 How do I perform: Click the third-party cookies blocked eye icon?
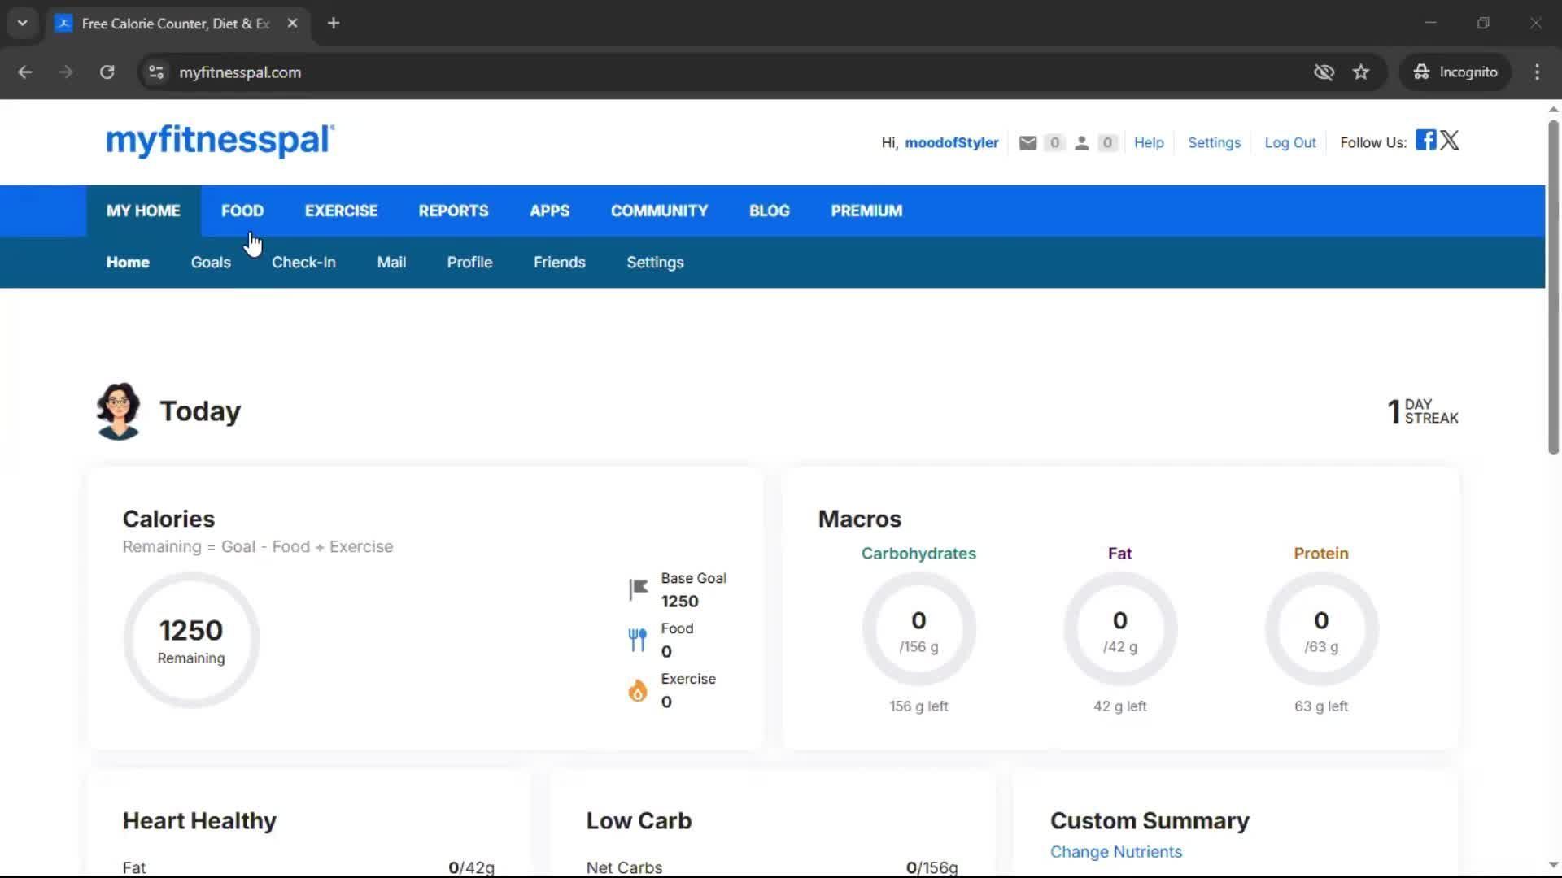click(1324, 72)
